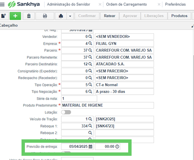Search Empresa with magnifier icon
The height and width of the screenshot is (160, 194).
pyautogui.click(x=90, y=43)
